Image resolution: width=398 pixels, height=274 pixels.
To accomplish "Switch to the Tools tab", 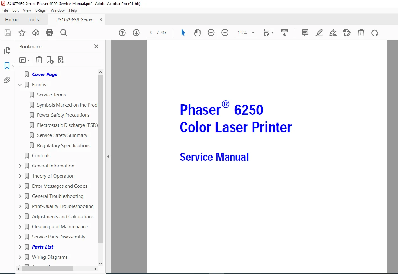I will 33,19.
